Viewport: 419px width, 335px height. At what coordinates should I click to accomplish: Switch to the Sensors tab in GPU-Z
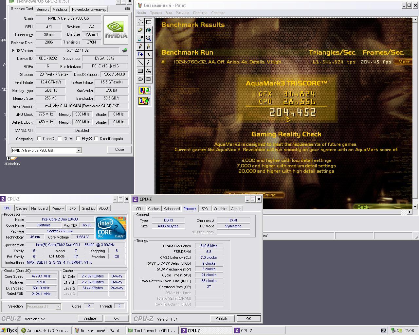[43, 9]
